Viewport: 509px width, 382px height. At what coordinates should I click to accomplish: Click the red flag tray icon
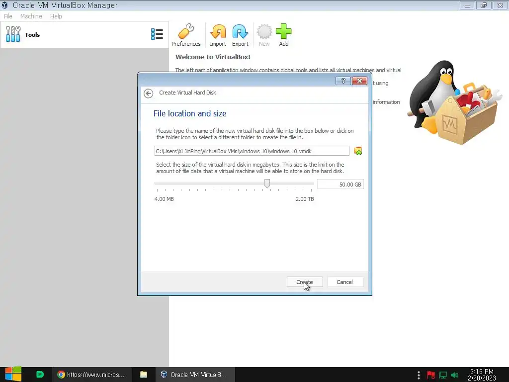(431, 375)
